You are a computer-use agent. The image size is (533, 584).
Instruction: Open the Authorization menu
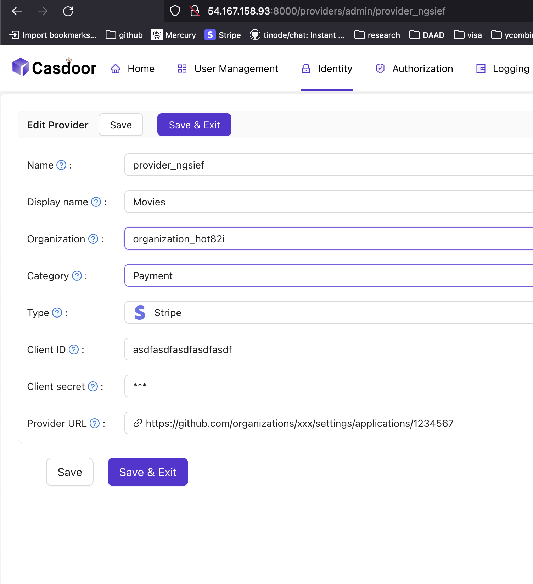click(414, 68)
